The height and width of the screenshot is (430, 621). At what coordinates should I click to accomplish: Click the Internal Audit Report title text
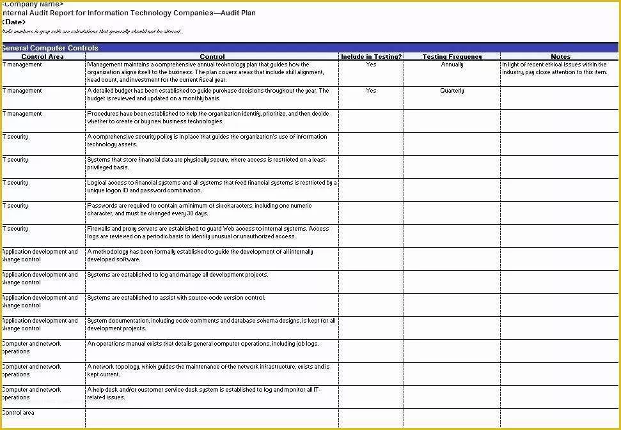[x=129, y=13]
